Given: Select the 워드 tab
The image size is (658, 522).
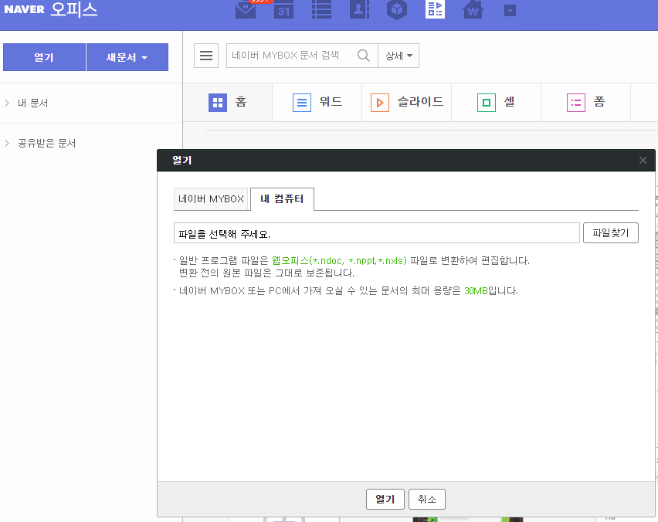Looking at the screenshot, I should 317,103.
